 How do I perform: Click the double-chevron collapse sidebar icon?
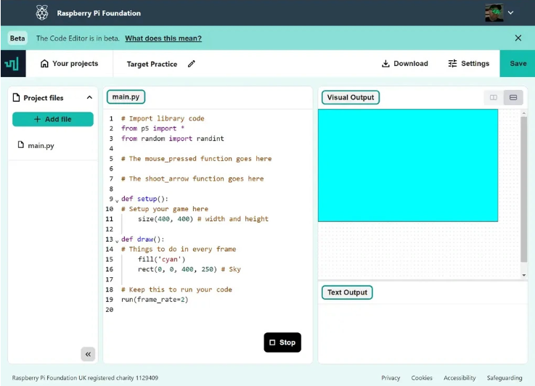(x=88, y=354)
